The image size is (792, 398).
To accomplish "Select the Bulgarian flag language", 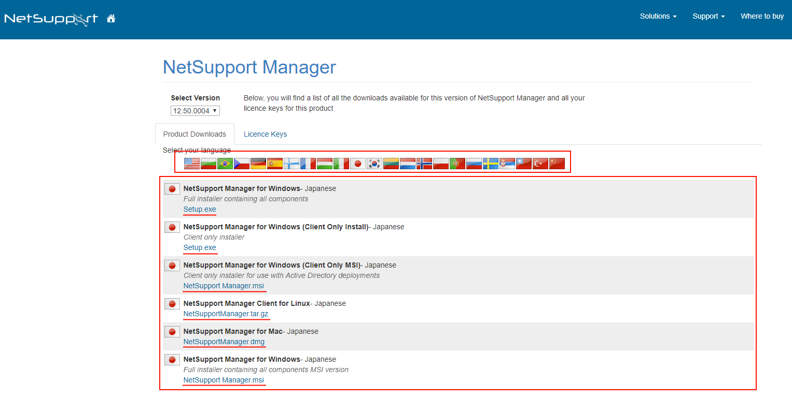I will [x=209, y=164].
